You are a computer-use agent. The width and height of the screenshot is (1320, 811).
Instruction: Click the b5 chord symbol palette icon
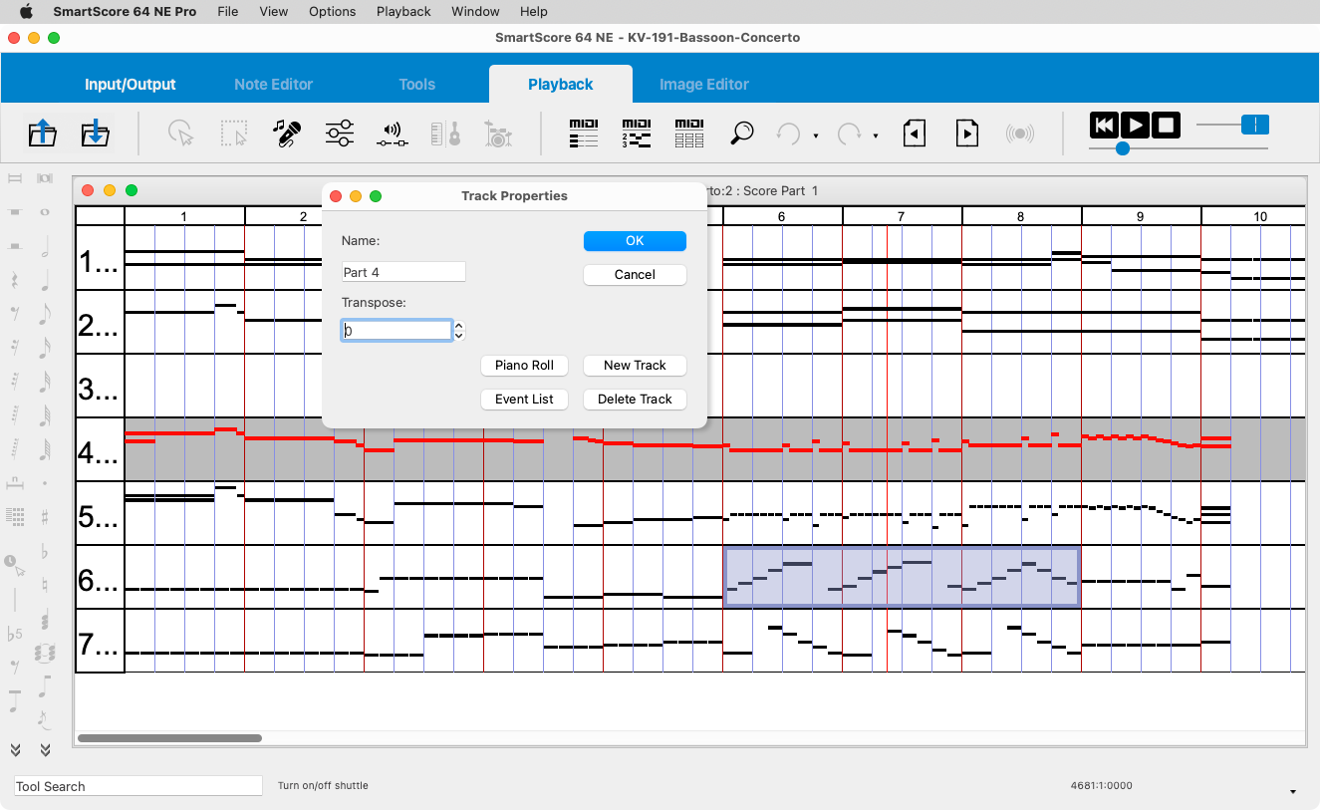pos(15,634)
